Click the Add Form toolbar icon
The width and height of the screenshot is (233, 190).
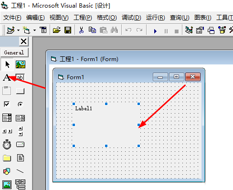click(x=27, y=30)
